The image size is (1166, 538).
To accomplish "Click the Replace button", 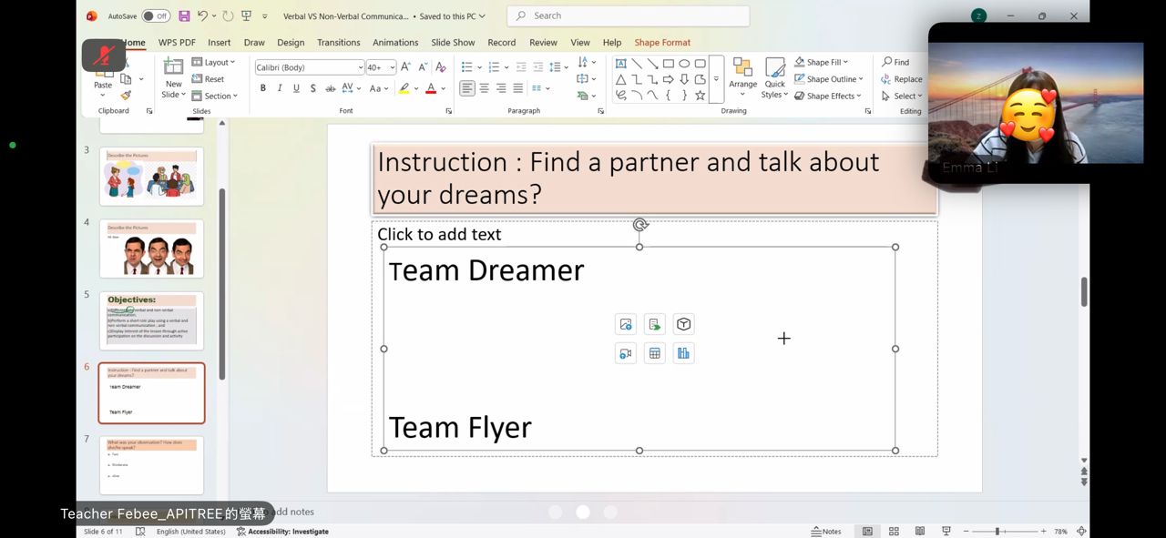I will coord(901,79).
